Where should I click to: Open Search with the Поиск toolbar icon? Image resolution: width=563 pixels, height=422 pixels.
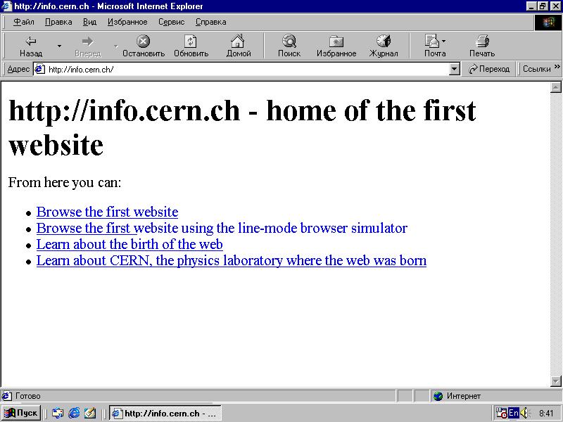click(x=289, y=44)
